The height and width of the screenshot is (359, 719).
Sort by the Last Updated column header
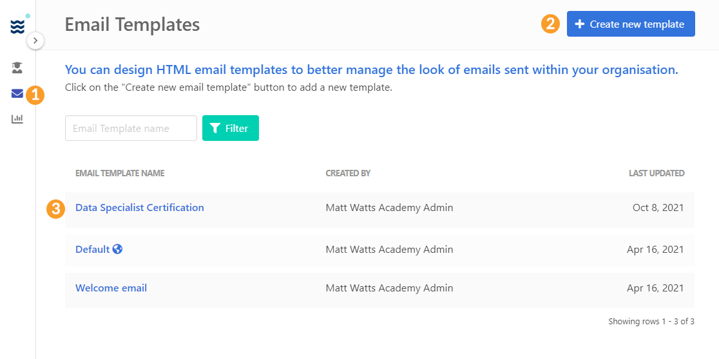coord(656,173)
